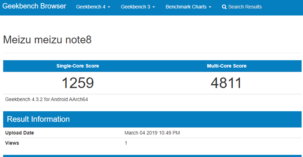Click the Views row label

point(12,143)
